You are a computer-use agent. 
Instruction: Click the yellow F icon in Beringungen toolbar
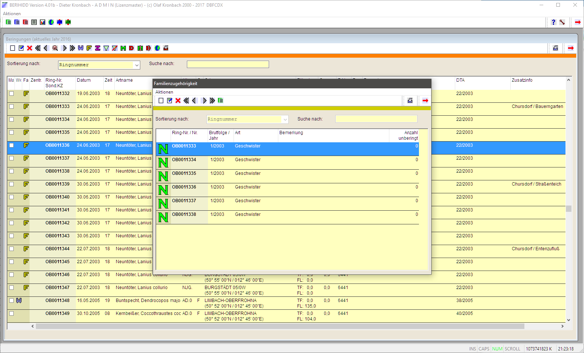(x=89, y=48)
